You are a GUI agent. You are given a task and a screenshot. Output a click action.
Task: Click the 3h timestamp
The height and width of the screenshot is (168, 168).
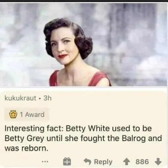pos(47,98)
